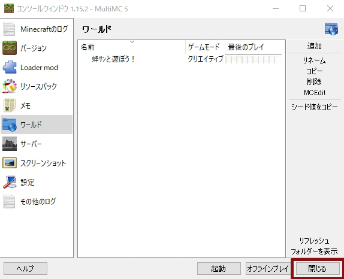Click the その他のログ document icon
344x279 pixels.
[x=9, y=201]
